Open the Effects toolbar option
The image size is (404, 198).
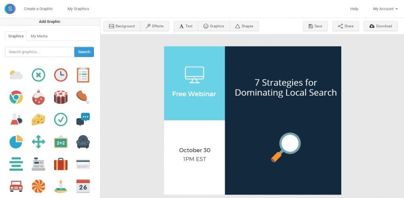[154, 26]
